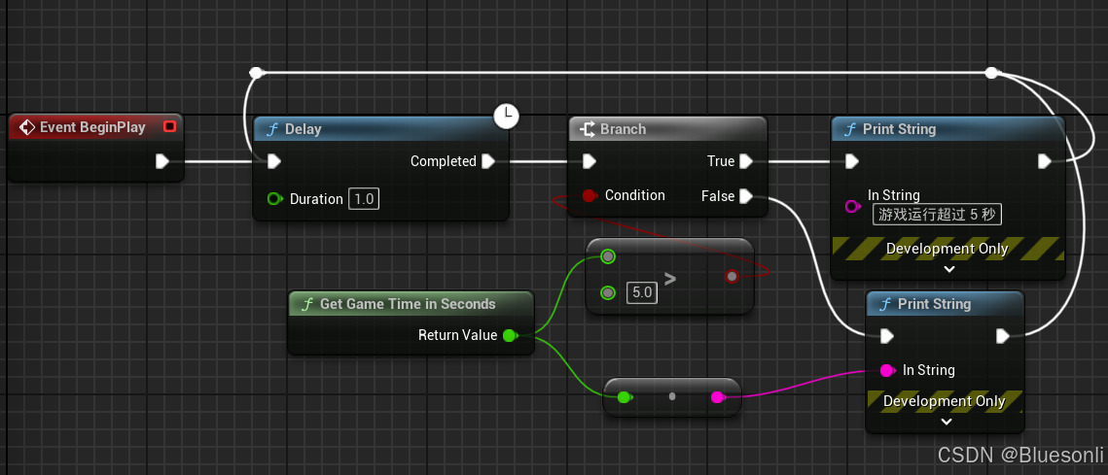Select the Delay node header
This screenshot has width=1108, height=475.
coord(379,129)
